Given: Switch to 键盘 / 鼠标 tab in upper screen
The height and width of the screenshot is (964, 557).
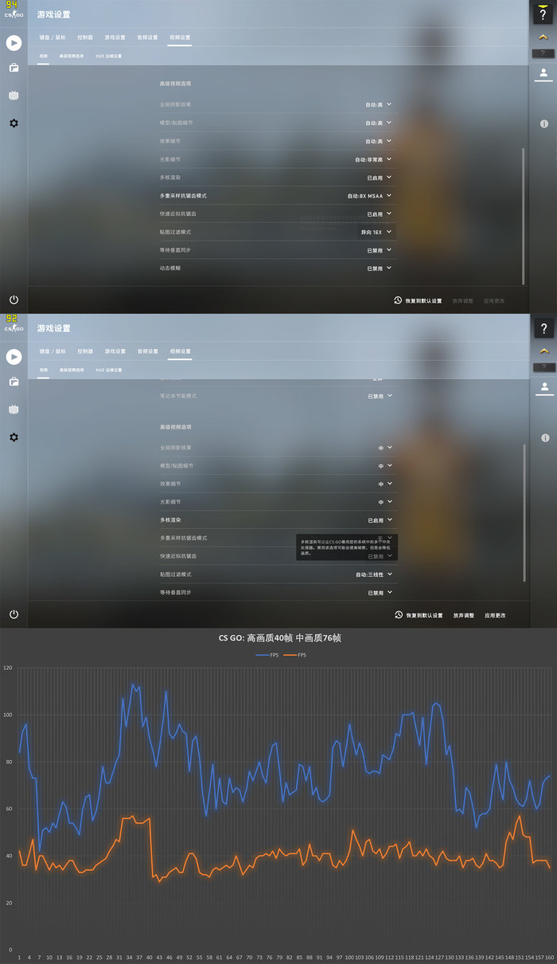Looking at the screenshot, I should pyautogui.click(x=53, y=37).
